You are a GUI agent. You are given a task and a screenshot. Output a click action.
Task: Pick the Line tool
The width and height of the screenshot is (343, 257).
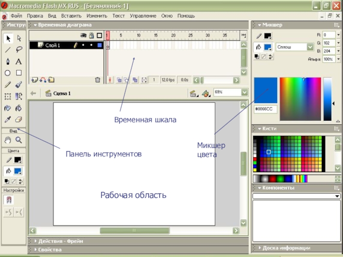tap(8, 50)
